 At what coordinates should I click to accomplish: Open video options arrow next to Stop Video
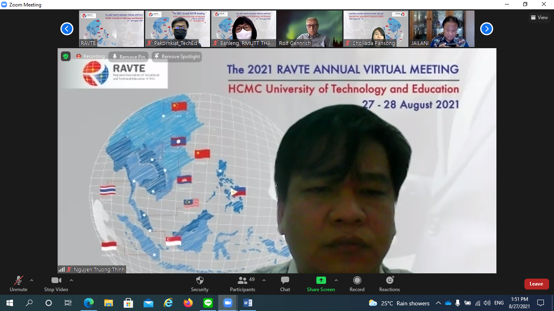[x=71, y=280]
